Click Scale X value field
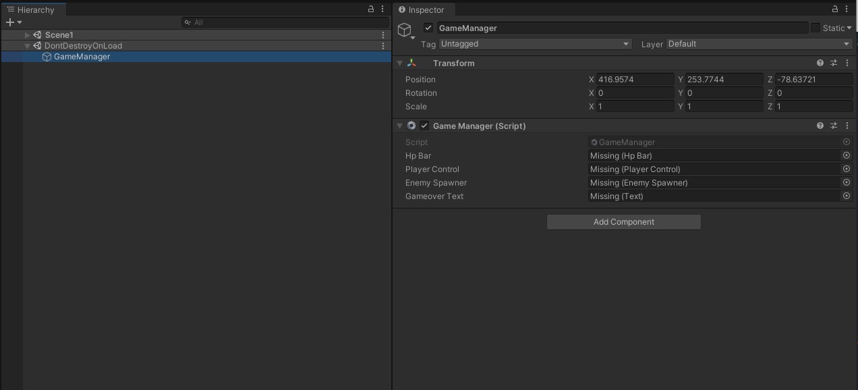Screen dimensions: 858x390 [635, 107]
